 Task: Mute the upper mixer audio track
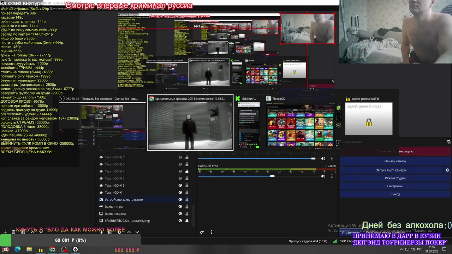click(323, 159)
